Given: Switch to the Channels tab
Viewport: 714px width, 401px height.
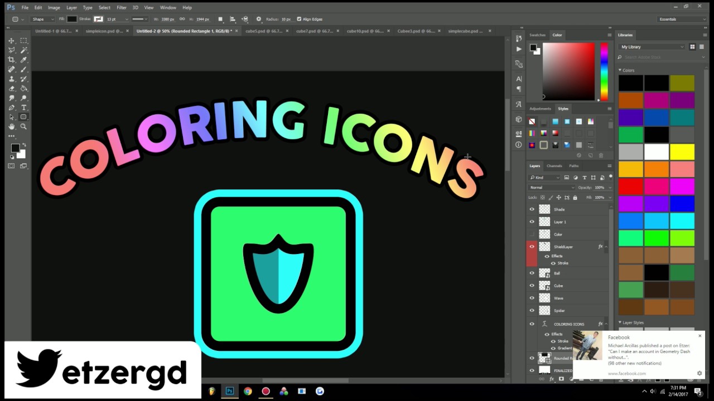Looking at the screenshot, I should click(x=554, y=165).
